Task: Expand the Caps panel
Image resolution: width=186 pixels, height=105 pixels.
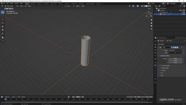Action: tap(162, 75)
